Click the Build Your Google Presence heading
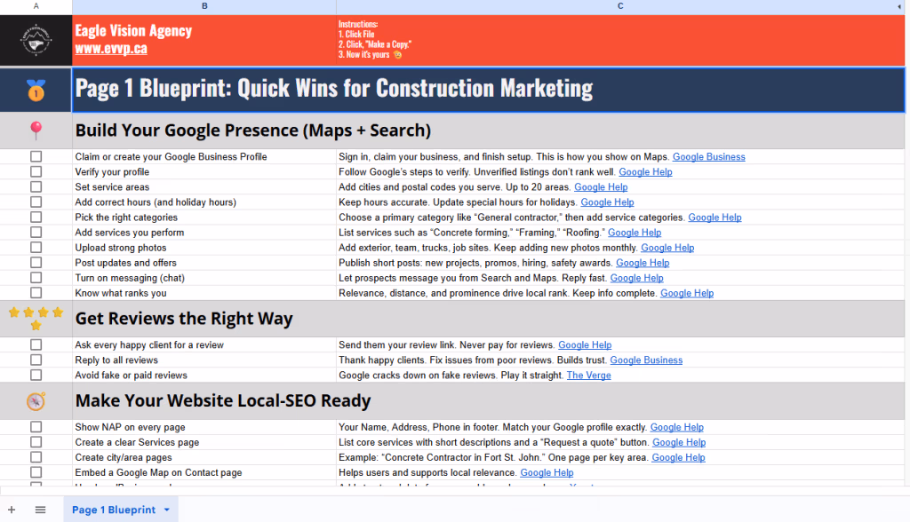910x522 pixels. pyautogui.click(x=253, y=130)
